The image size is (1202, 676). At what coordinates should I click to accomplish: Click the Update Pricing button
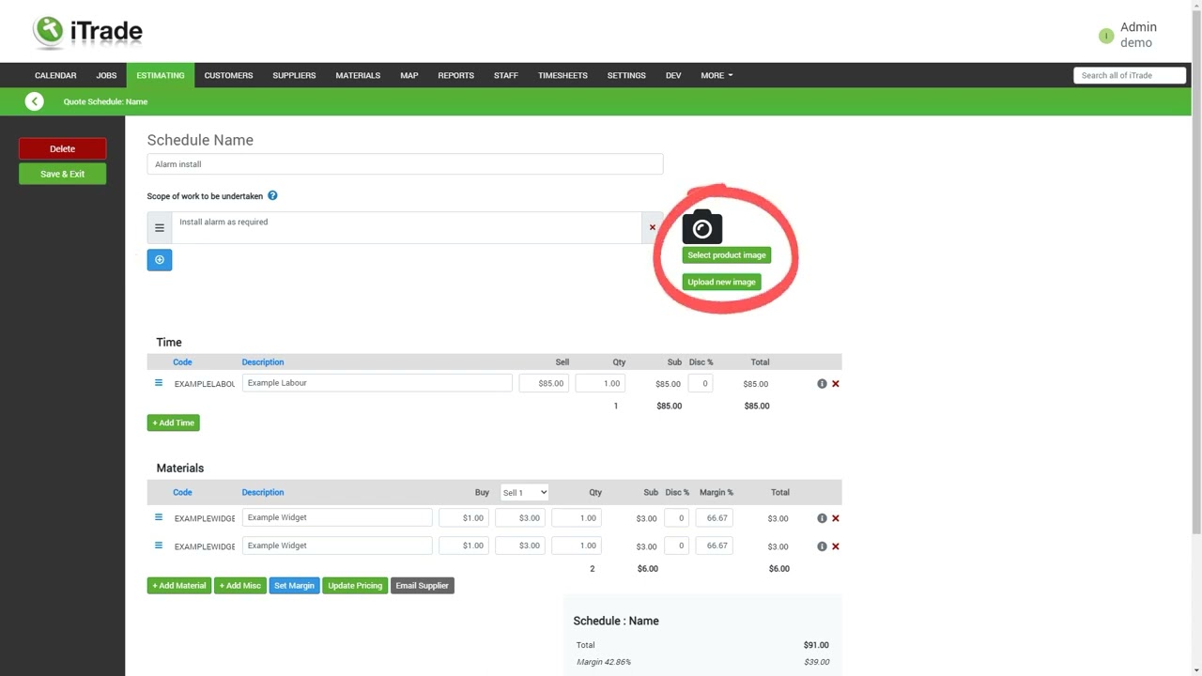pos(355,586)
